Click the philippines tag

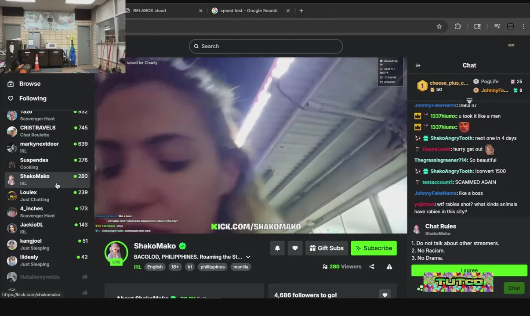pyautogui.click(x=212, y=267)
